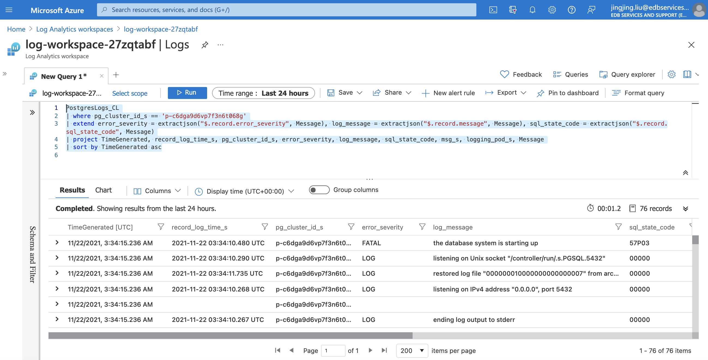Open portal settings gear in header
The width and height of the screenshot is (708, 360).
[x=552, y=10]
